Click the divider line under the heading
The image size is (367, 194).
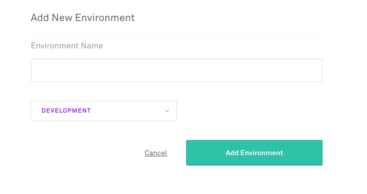pos(176,34)
